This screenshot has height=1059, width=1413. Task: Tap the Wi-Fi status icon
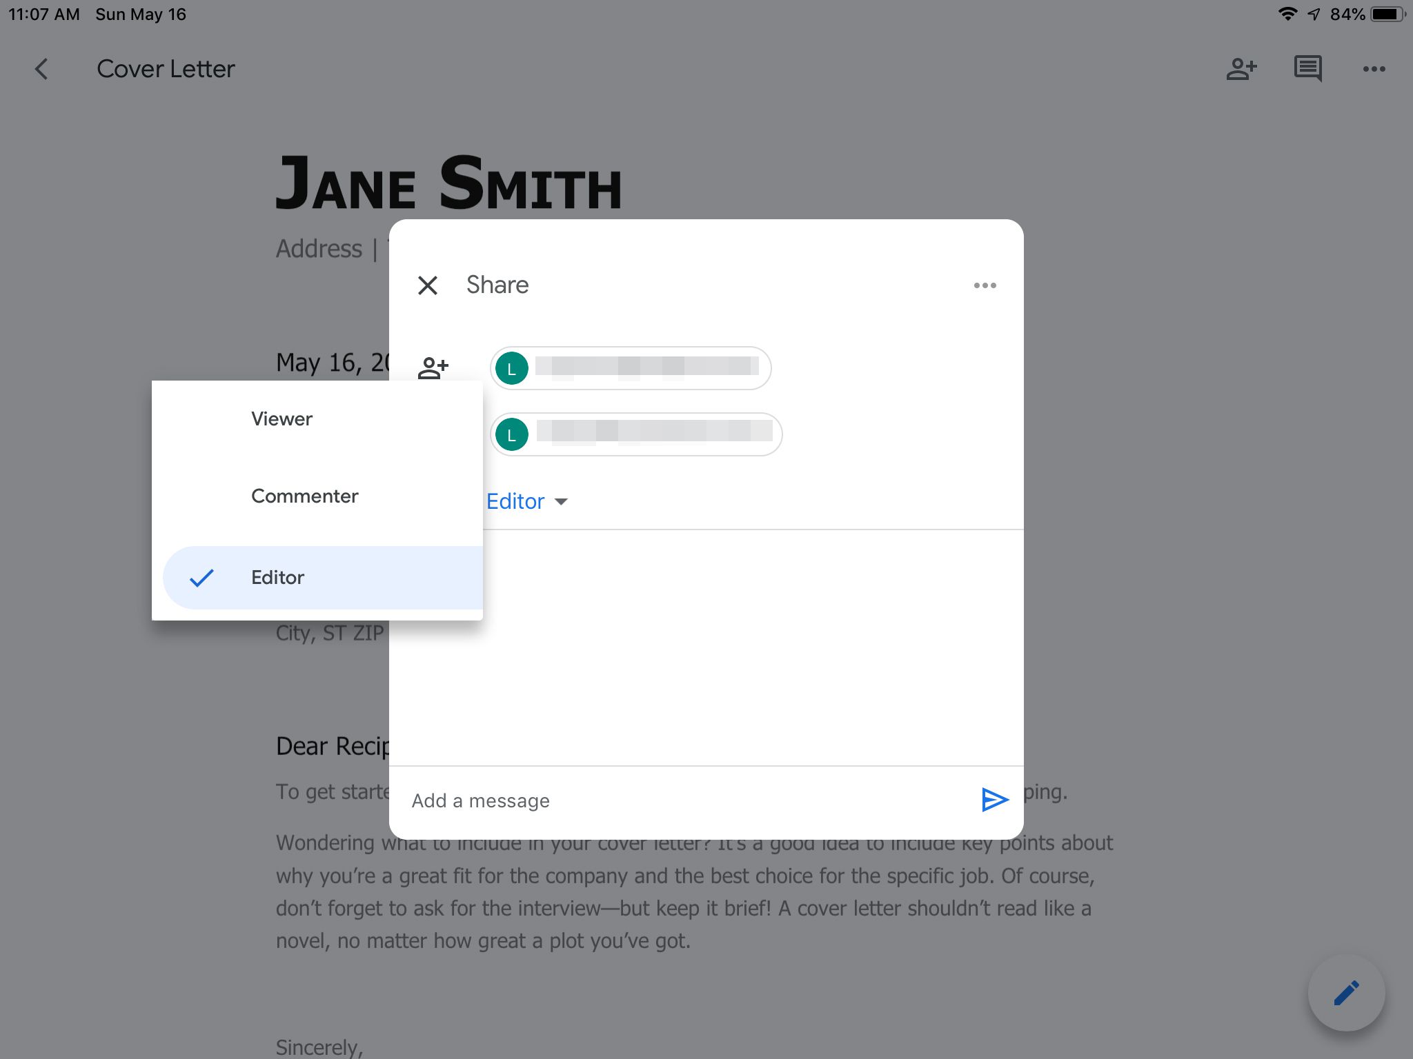[1287, 14]
